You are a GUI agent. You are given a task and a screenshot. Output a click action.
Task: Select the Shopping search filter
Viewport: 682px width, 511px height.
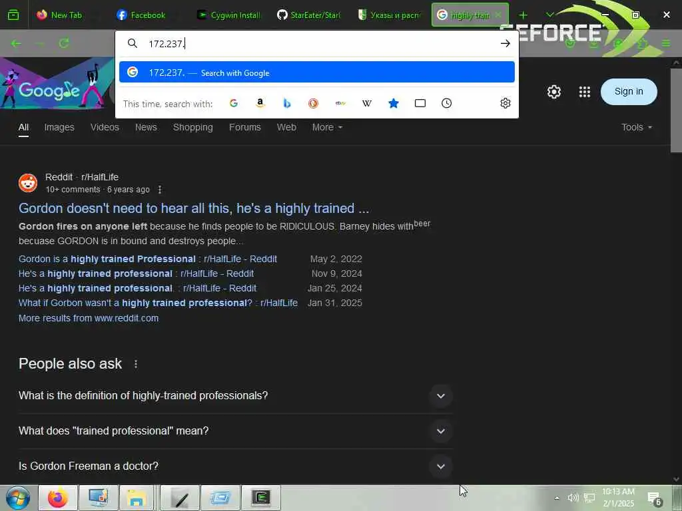point(193,127)
